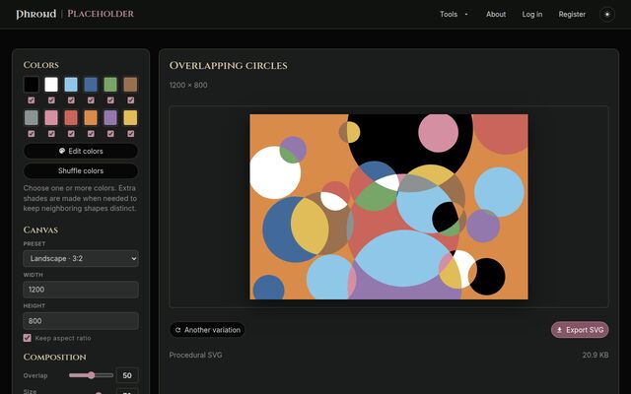Click the Width input field
The image size is (631, 394).
pyautogui.click(x=81, y=290)
